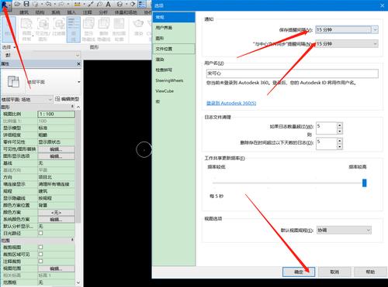Viewport: 388px width, 287px height.
Task: Decrease the log count stepper down arrow
Action: click(340, 131)
